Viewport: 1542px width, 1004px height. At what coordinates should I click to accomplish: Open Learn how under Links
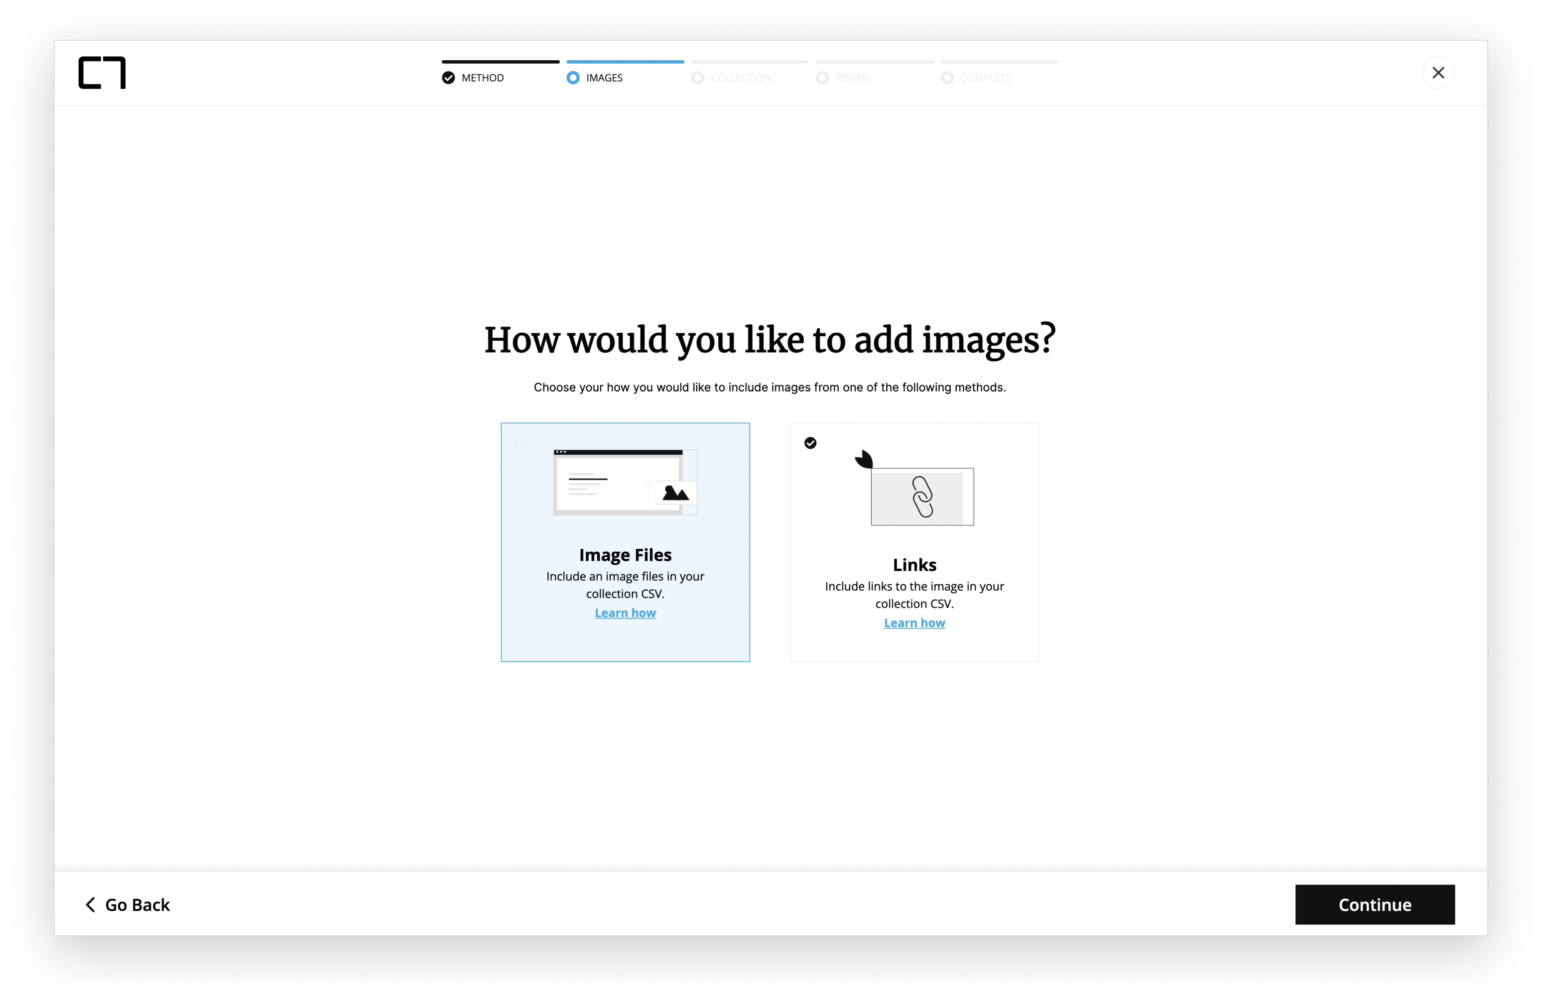pos(914,623)
